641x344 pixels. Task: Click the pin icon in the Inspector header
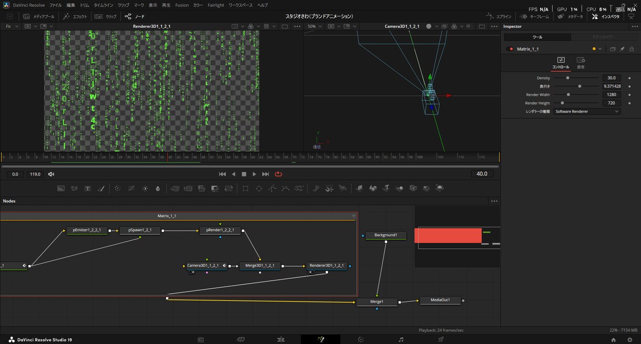[622, 49]
